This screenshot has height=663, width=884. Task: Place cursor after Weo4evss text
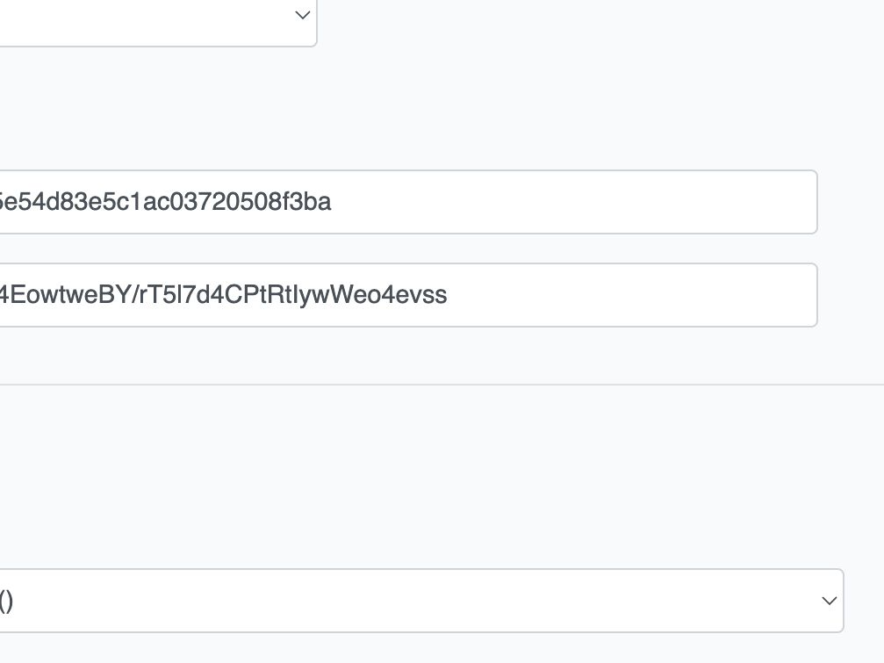[x=449, y=295]
